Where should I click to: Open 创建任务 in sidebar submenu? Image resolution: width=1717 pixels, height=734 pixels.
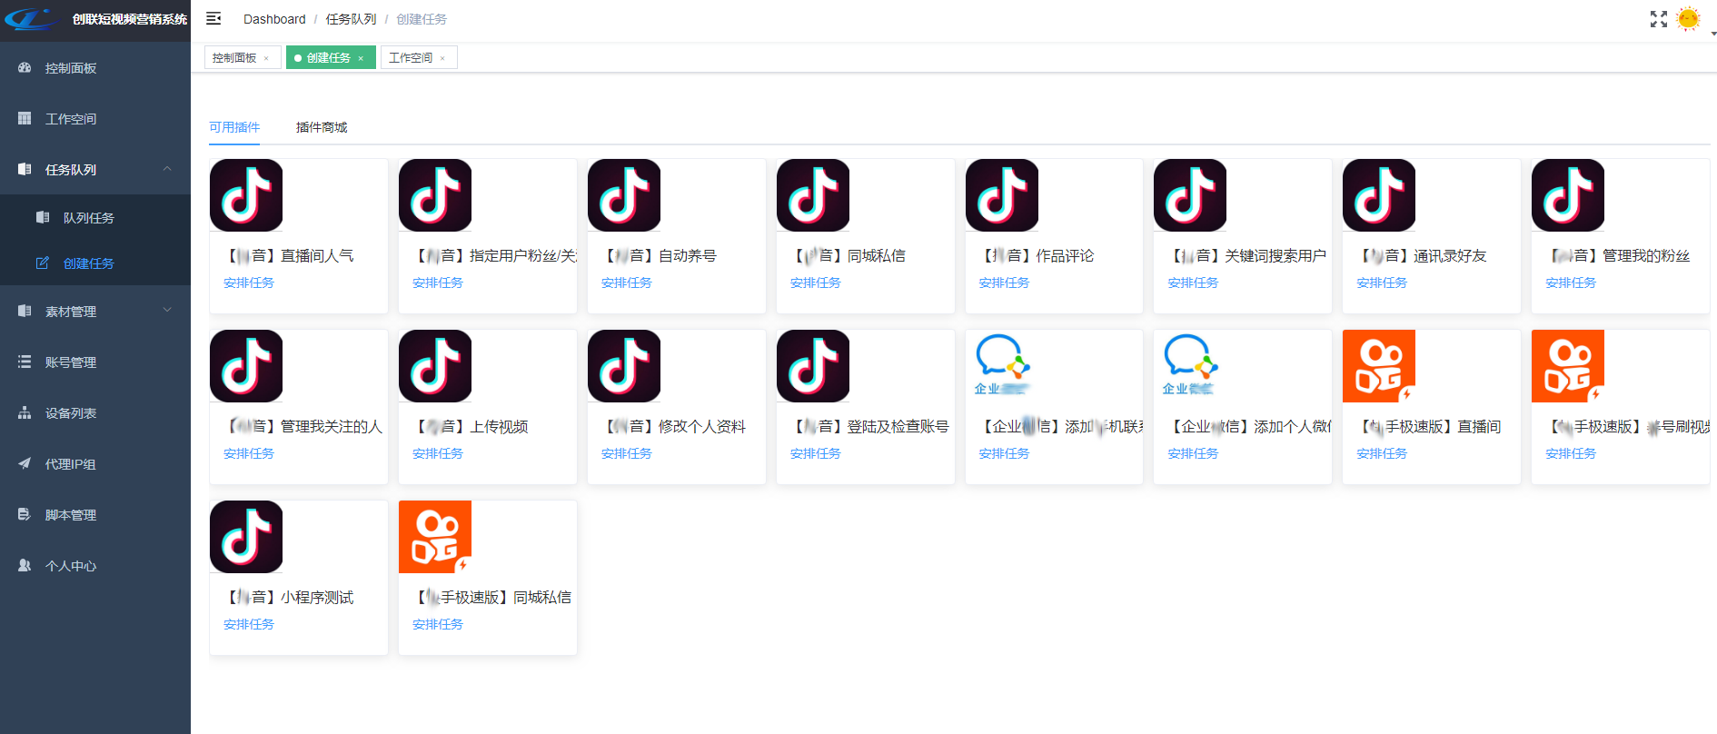[x=95, y=263]
